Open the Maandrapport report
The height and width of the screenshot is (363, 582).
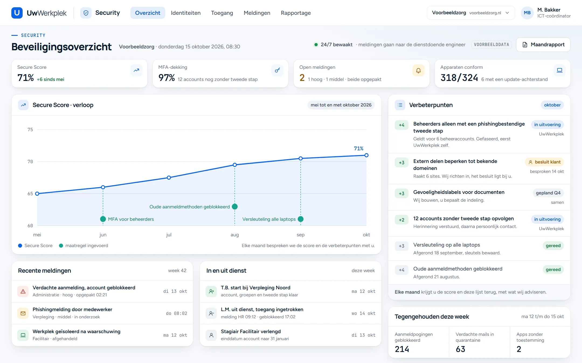[543, 45]
